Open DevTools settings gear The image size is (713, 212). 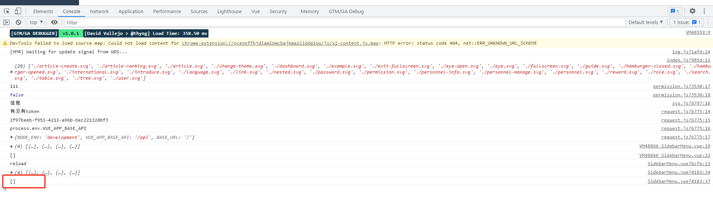(x=692, y=11)
